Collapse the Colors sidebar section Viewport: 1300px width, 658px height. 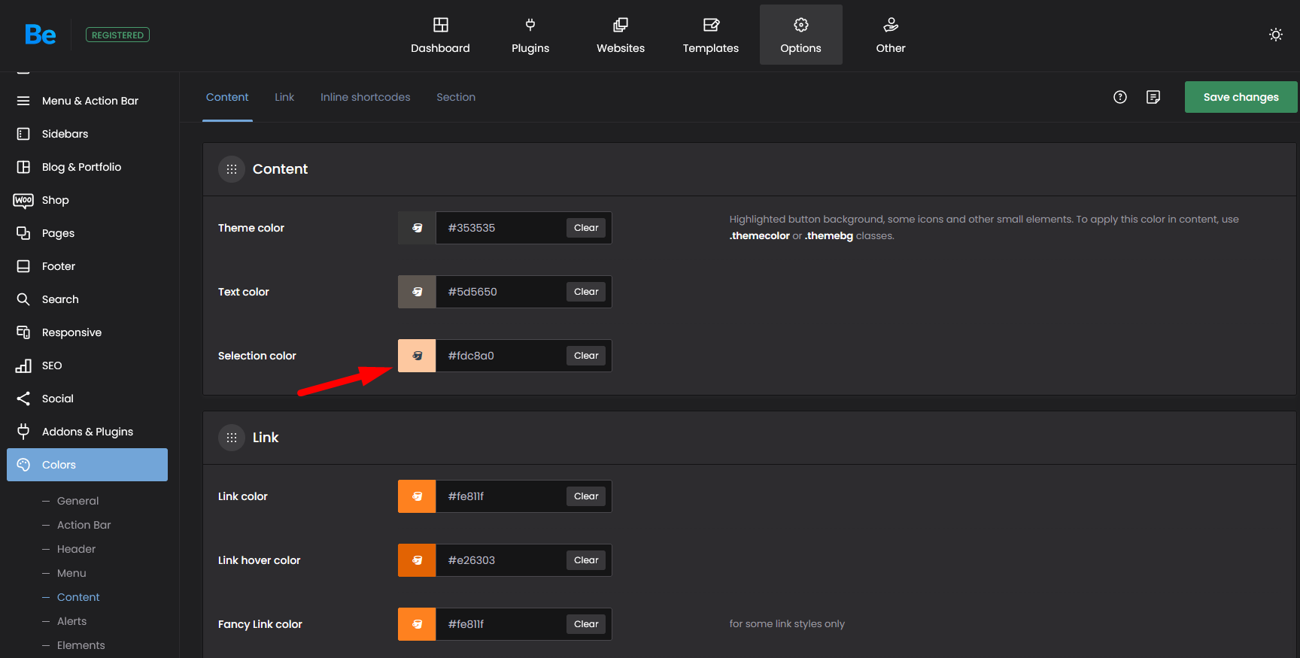87,465
